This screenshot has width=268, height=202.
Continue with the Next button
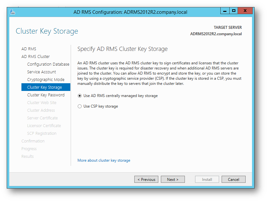tap(173, 179)
